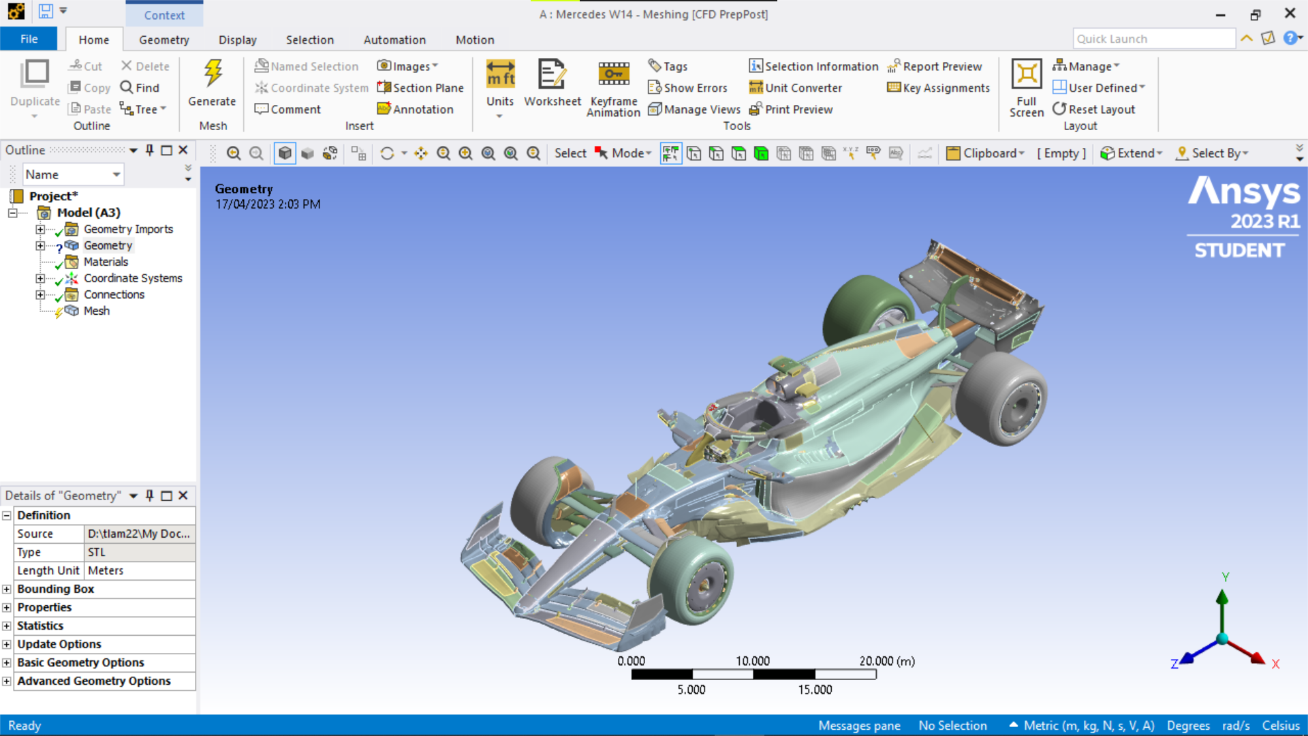Select the Body selection filter (green cube)
Screen dimensions: 1308x736
761,153
